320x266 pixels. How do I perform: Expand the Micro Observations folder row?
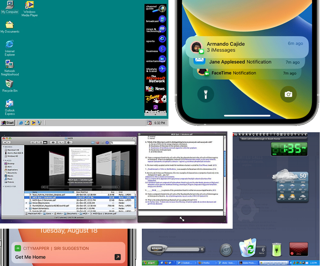pyautogui.click(x=26, y=203)
